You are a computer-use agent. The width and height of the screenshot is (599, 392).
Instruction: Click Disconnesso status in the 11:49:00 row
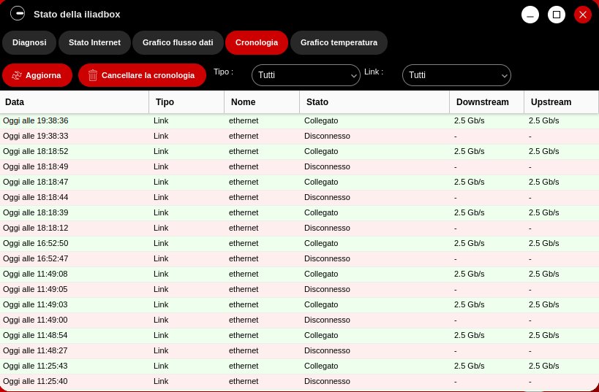click(x=327, y=320)
